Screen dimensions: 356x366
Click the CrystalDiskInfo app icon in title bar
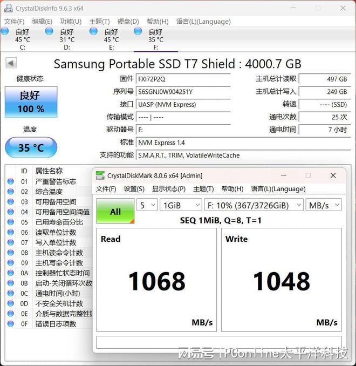[8, 8]
